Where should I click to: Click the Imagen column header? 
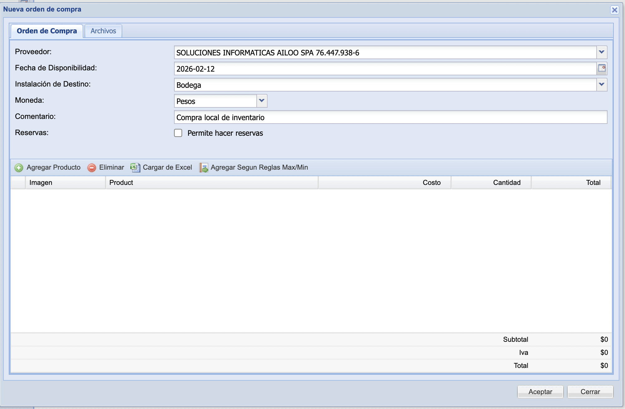pos(65,183)
